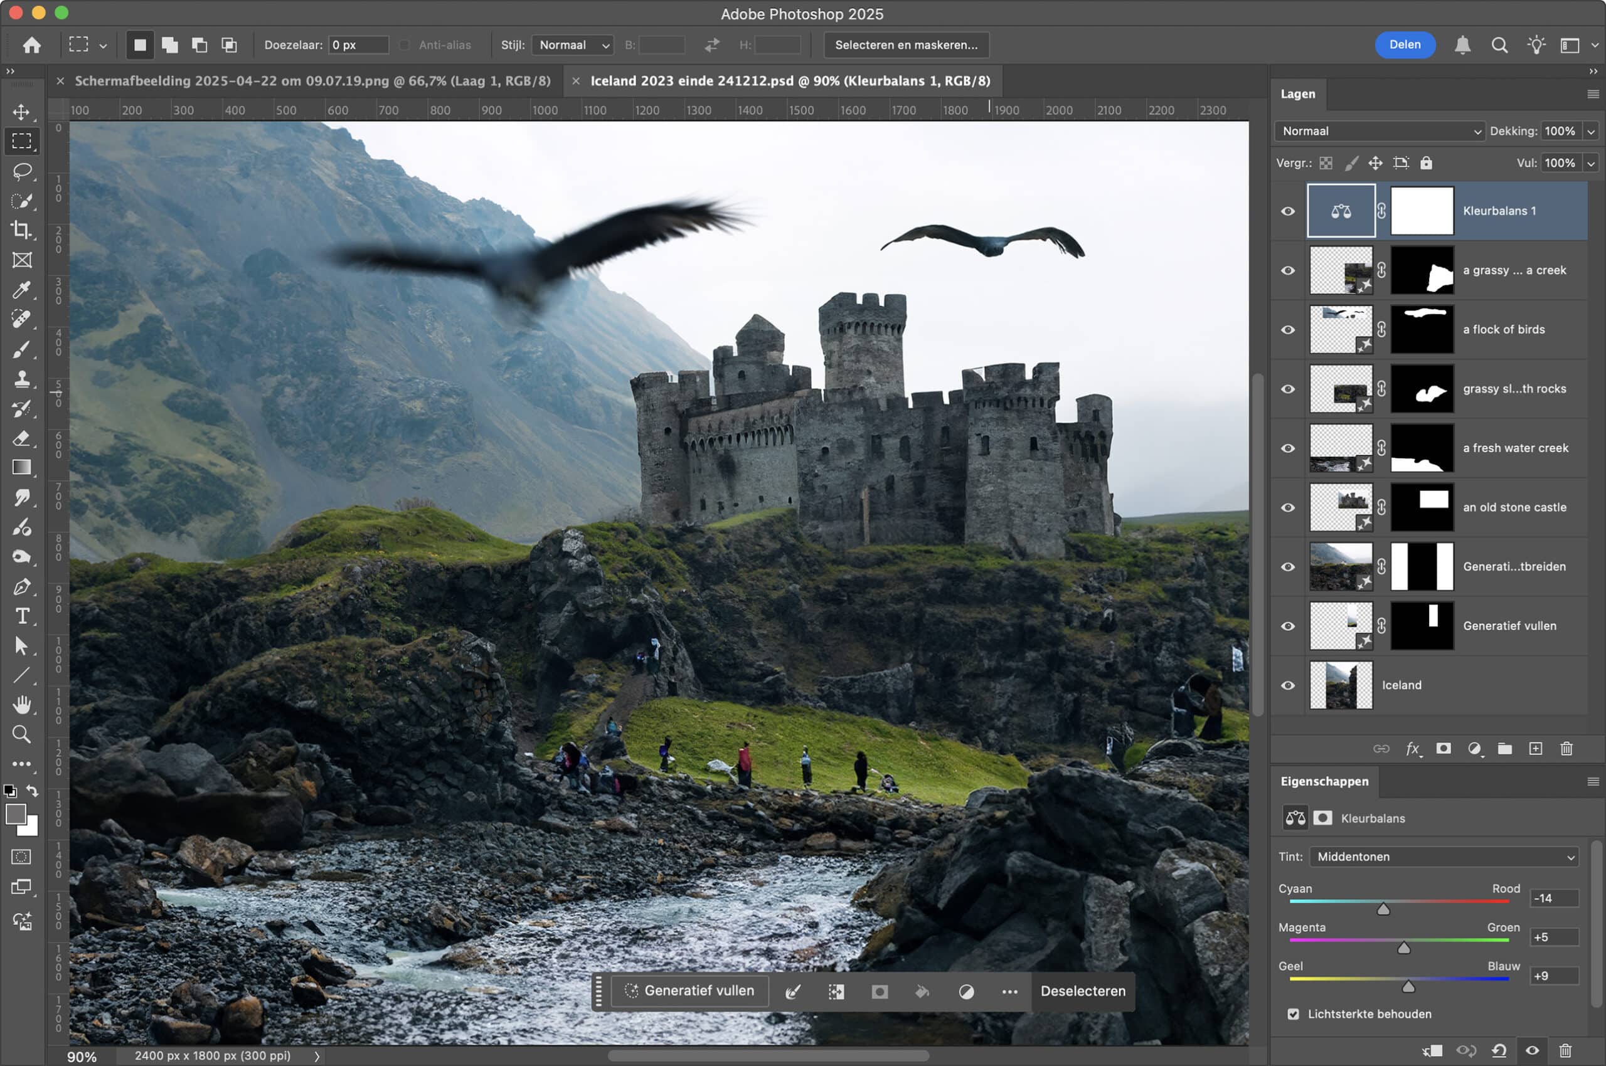
Task: Hide the 'an old stone castle' layer
Action: pyautogui.click(x=1288, y=507)
